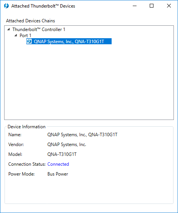This screenshot has width=178, height=213.
Task: Click the Model: label
Action: [x=15, y=154]
